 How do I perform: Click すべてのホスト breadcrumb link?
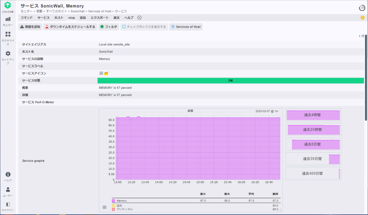coord(56,11)
